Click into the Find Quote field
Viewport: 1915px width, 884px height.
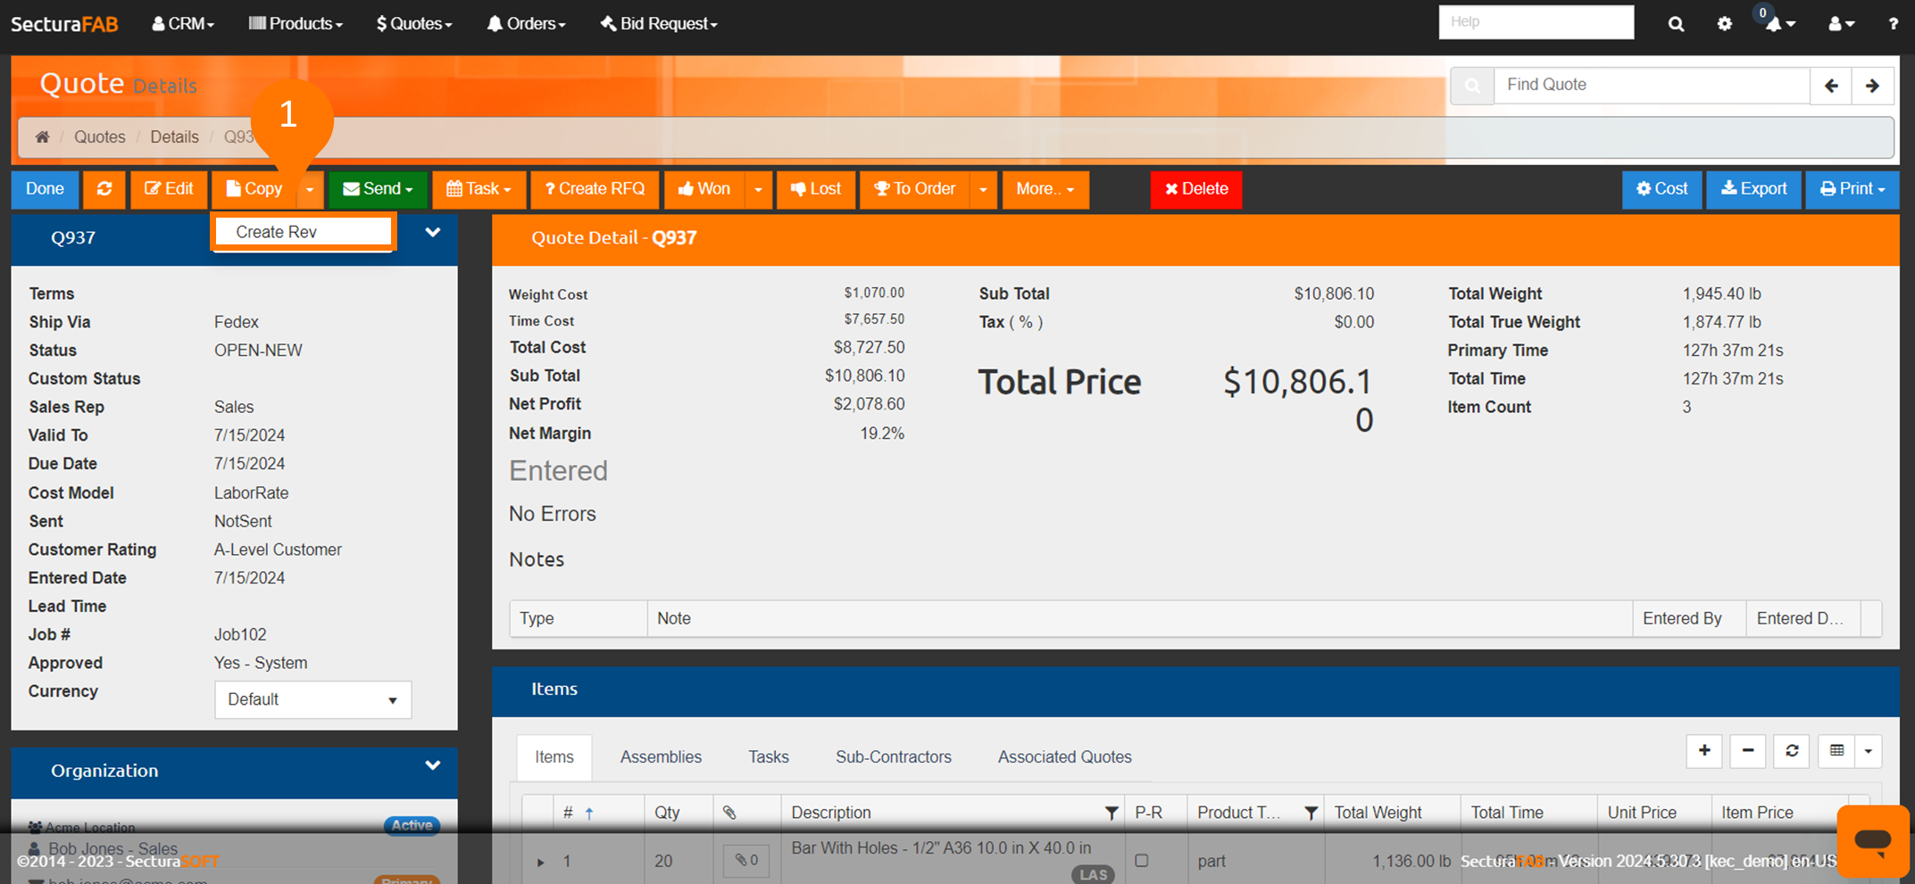pyautogui.click(x=1651, y=86)
